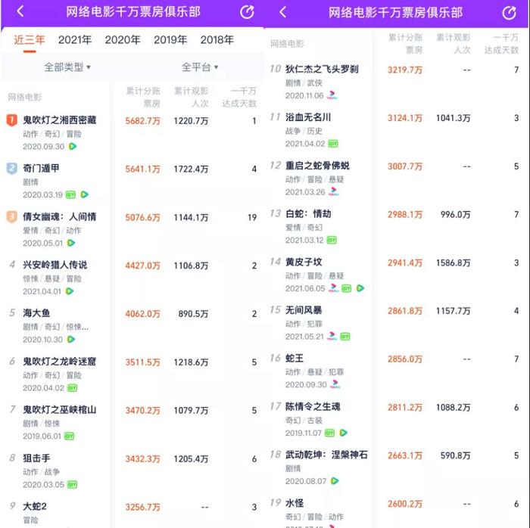Click Tencent Video icon under 鬼吹灯之湘西密藏

coord(73,147)
